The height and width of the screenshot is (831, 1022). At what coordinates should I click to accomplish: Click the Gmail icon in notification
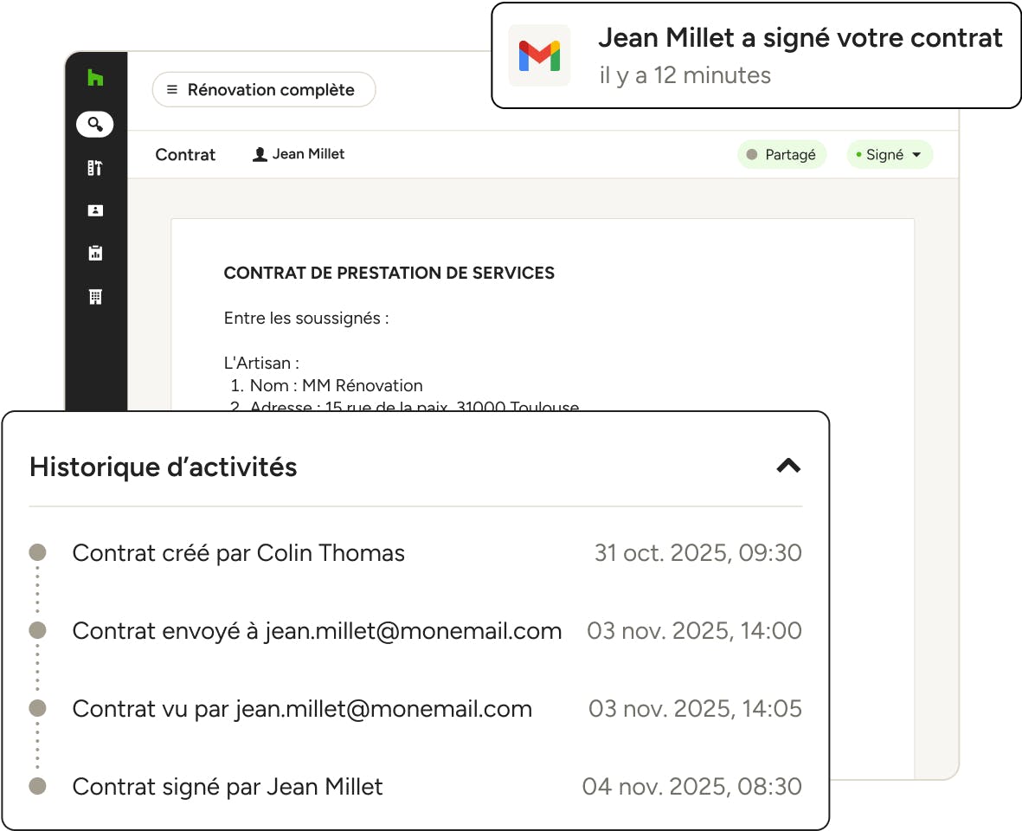539,56
